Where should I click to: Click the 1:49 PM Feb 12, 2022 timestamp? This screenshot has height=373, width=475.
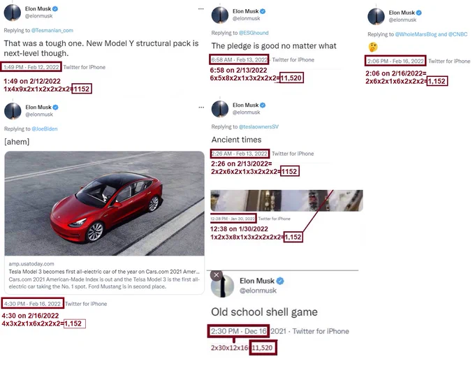click(31, 67)
